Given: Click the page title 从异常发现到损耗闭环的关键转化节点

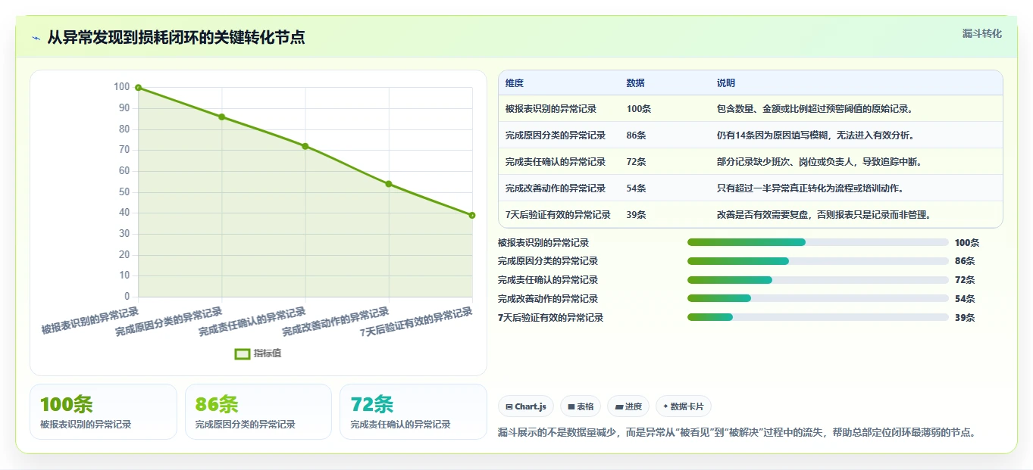Looking at the screenshot, I should (x=176, y=37).
